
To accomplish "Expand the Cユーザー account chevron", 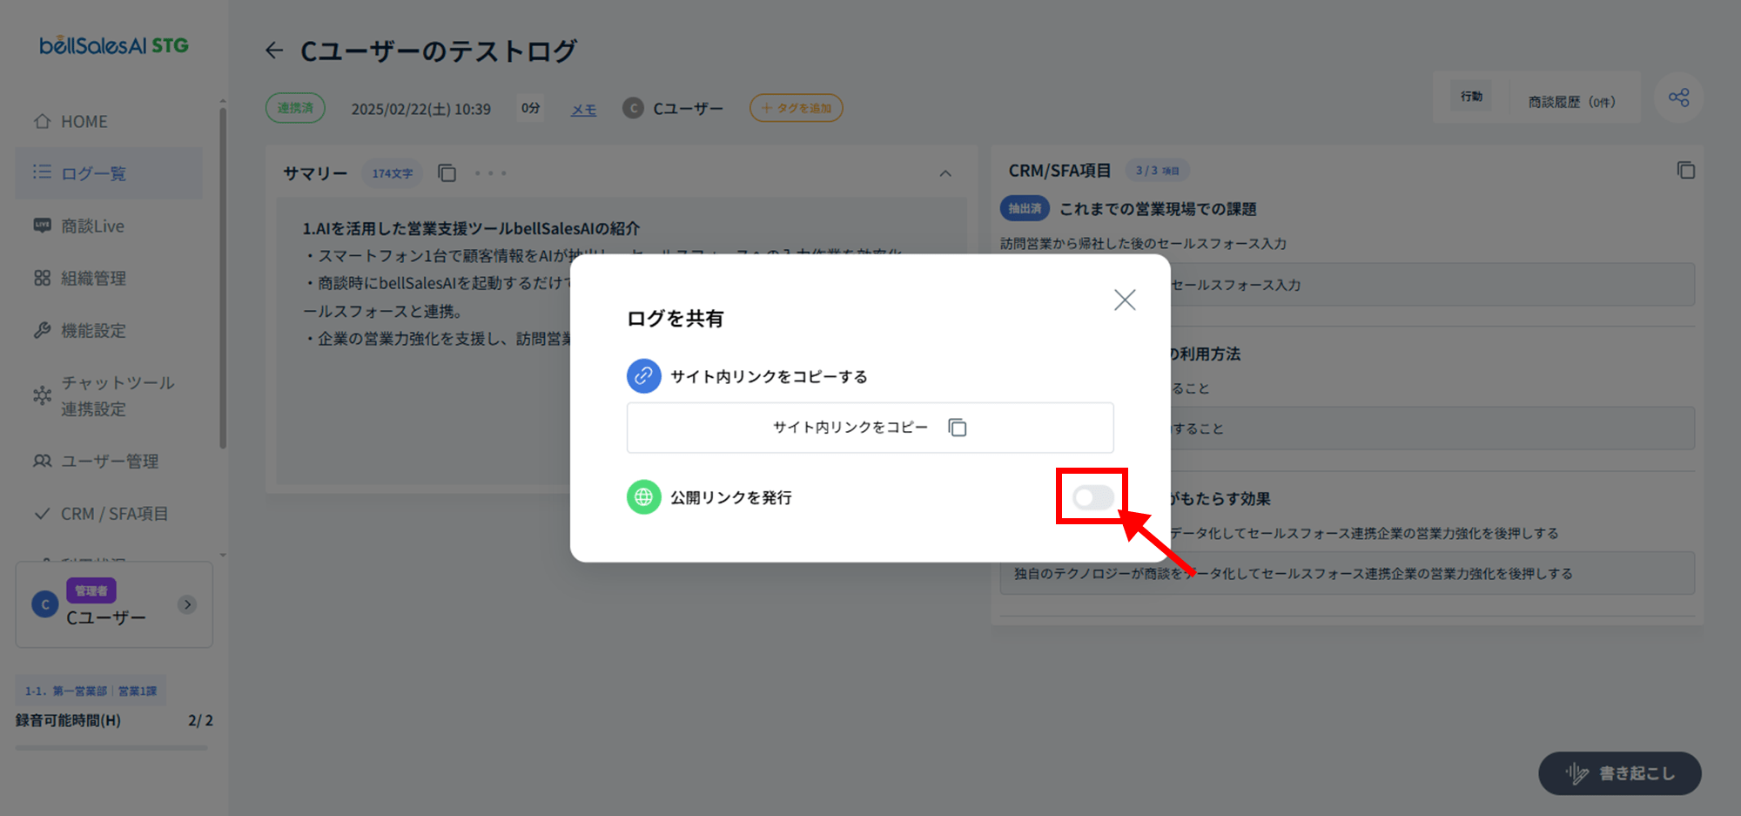I will point(187,604).
